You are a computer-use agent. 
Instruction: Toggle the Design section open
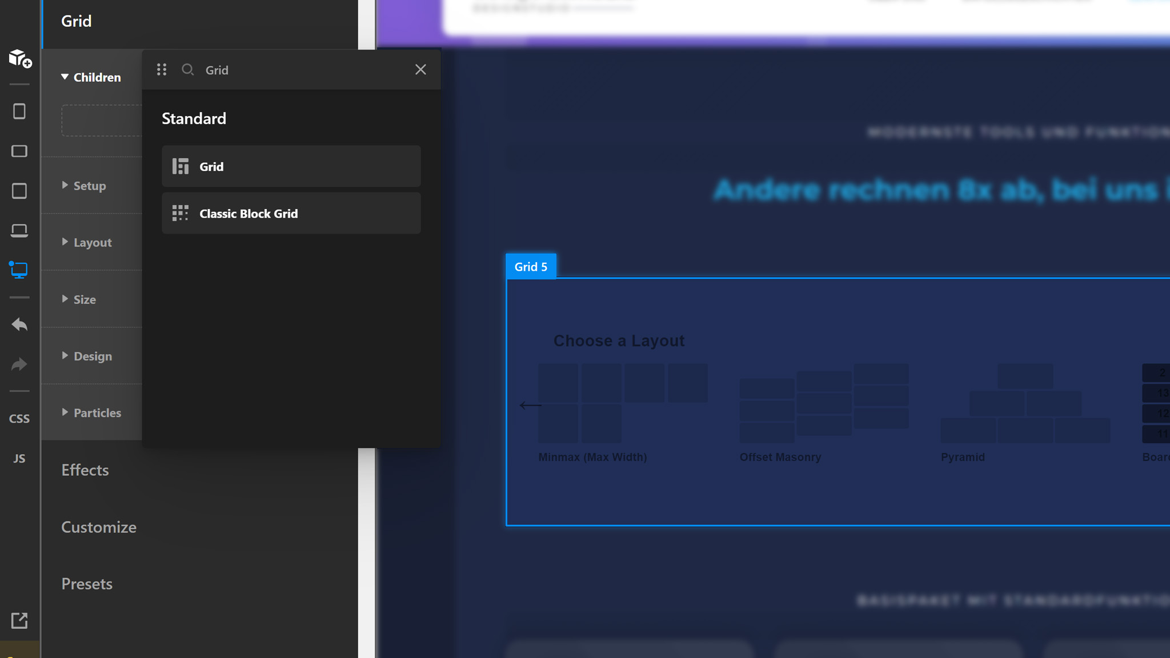(93, 355)
